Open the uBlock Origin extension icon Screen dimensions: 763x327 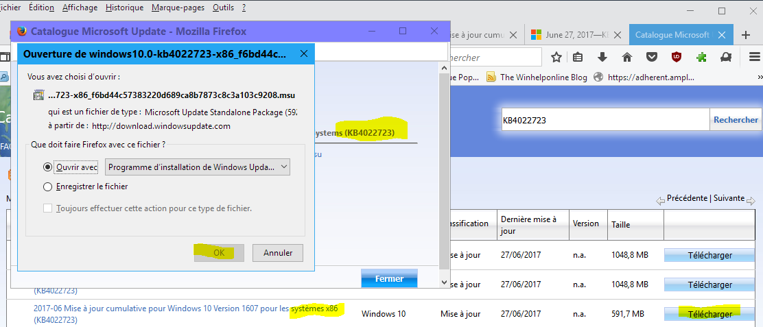(677, 58)
